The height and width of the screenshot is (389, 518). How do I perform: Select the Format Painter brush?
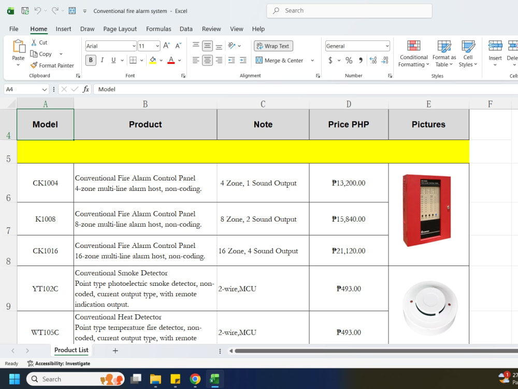click(x=34, y=65)
